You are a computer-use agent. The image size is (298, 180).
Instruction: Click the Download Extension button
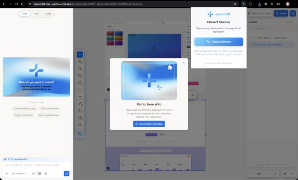(x=149, y=124)
